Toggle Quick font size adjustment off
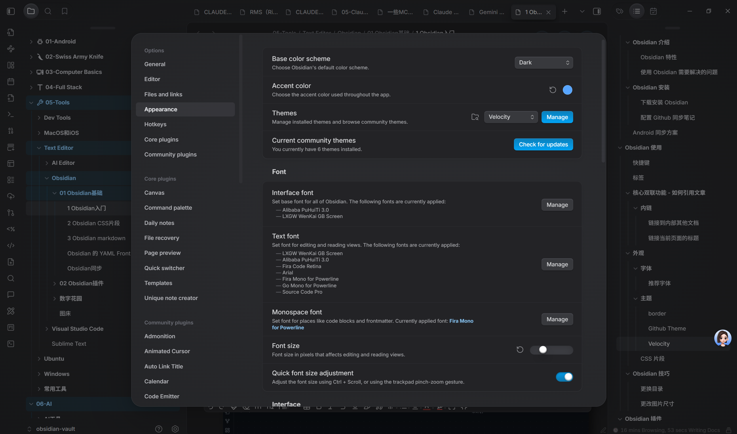Screen dimensions: 737x434 [564, 377]
